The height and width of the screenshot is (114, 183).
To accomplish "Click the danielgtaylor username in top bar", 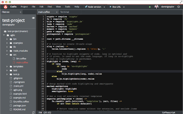I will click(x=168, y=7).
